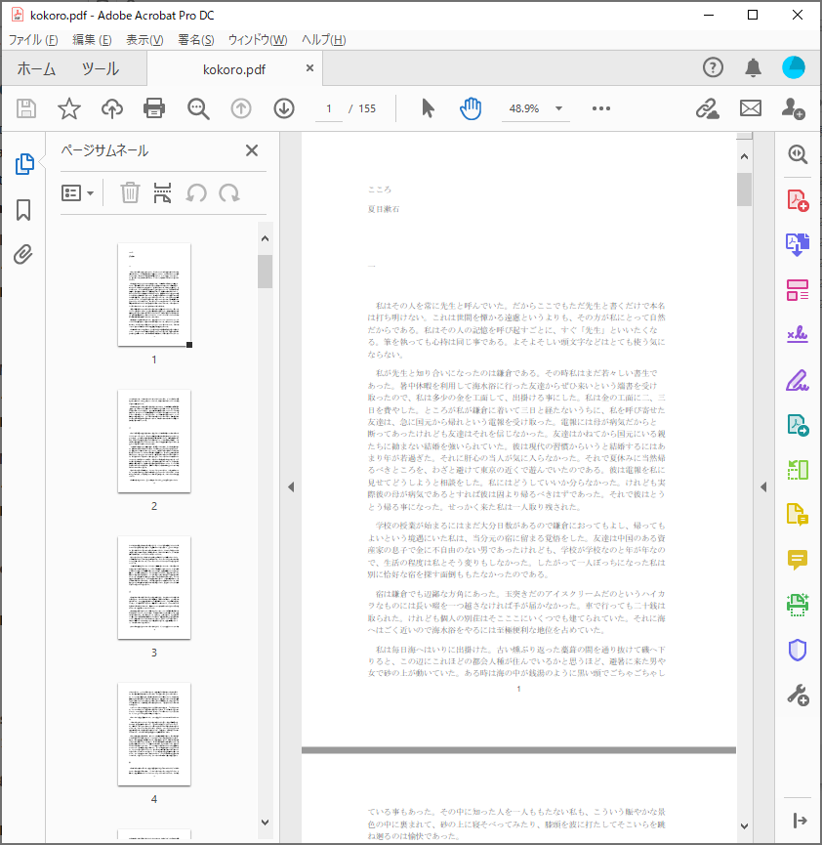Open Create PDF tool in right pane
Screen dimensions: 822x845
pyautogui.click(x=798, y=200)
